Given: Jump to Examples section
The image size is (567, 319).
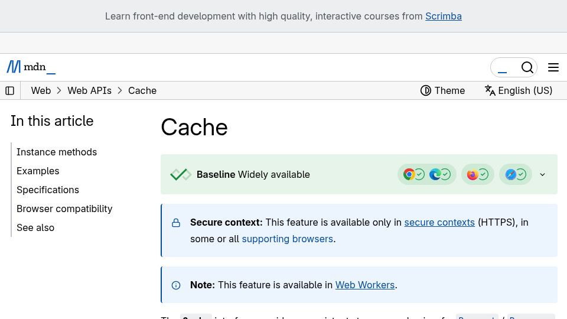Looking at the screenshot, I should (x=38, y=171).
